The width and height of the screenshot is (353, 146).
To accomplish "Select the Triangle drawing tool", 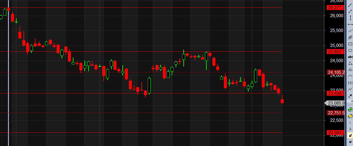I will [350, 63].
